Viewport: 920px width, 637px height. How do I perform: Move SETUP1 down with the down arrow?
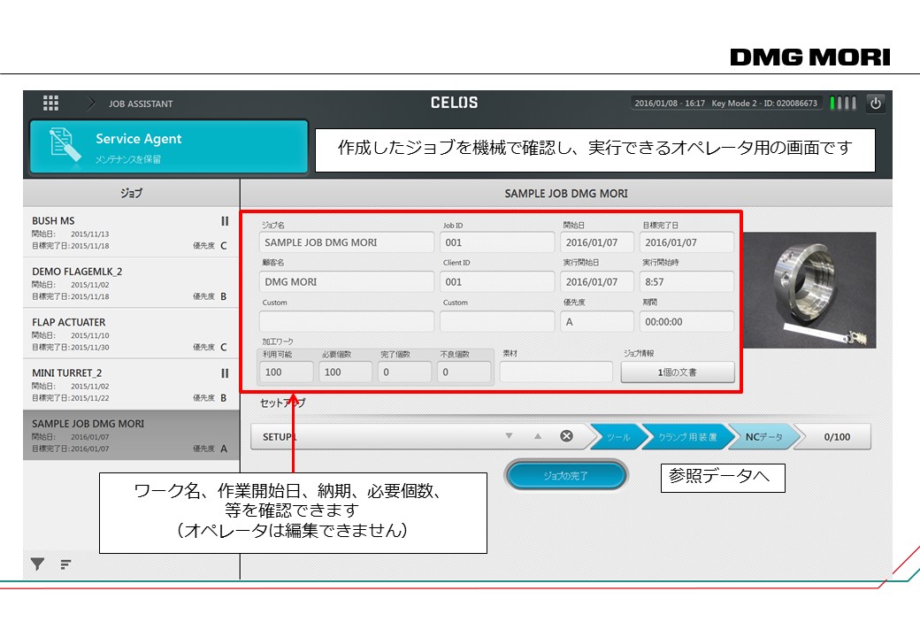point(509,436)
